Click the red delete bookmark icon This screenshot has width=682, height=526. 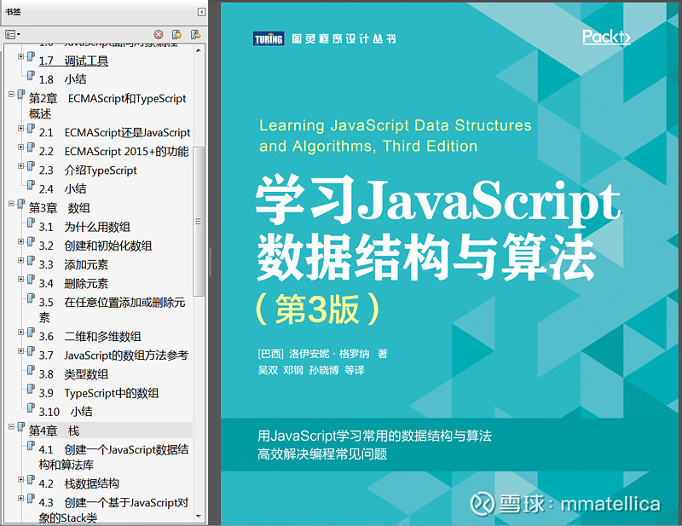(x=159, y=35)
